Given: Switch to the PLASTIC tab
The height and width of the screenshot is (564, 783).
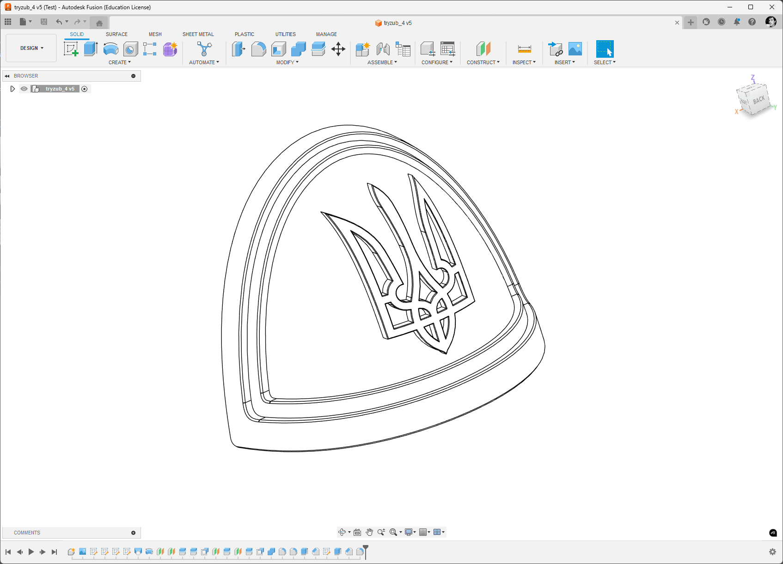Looking at the screenshot, I should [245, 34].
